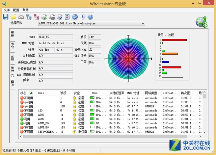Click the blue floppy disk save icon

[6, 17]
